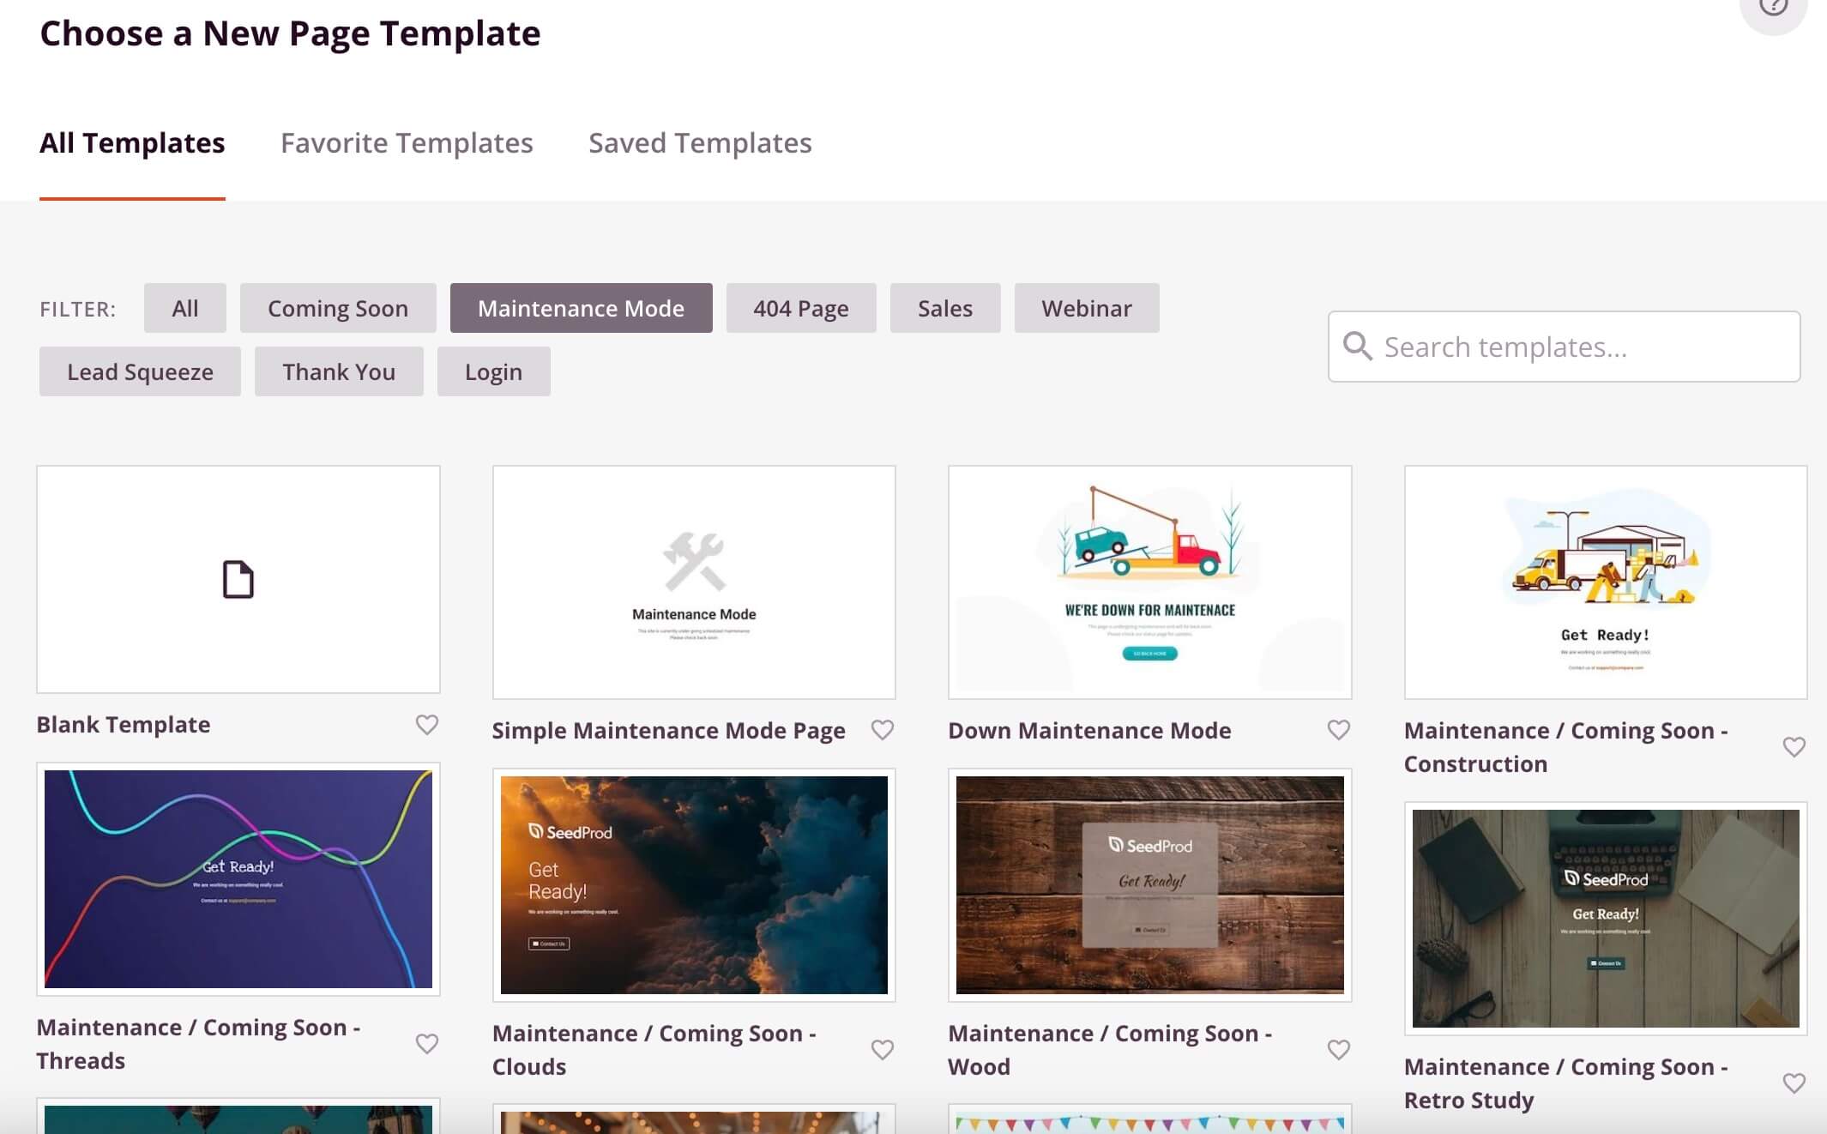Viewport: 1827px width, 1134px height.
Task: Apply the "404 Page" filter
Action: pyautogui.click(x=800, y=308)
